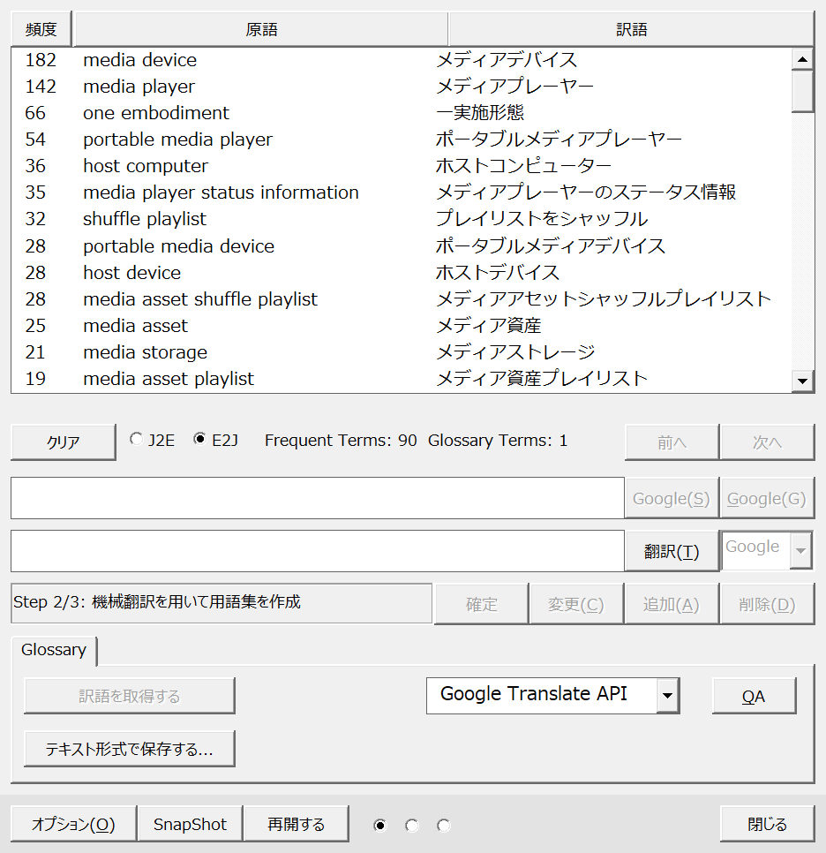Open the Google Translate API dropdown

pyautogui.click(x=668, y=696)
